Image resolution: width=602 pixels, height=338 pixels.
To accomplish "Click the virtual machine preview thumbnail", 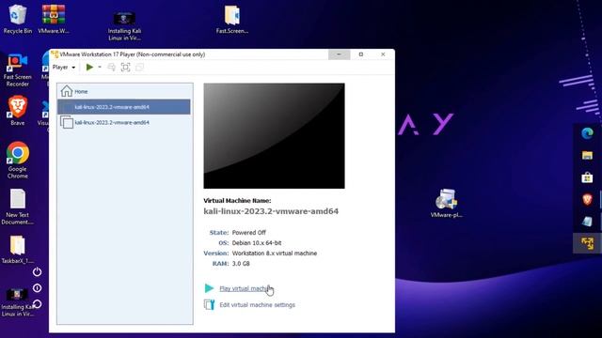I will point(274,135).
